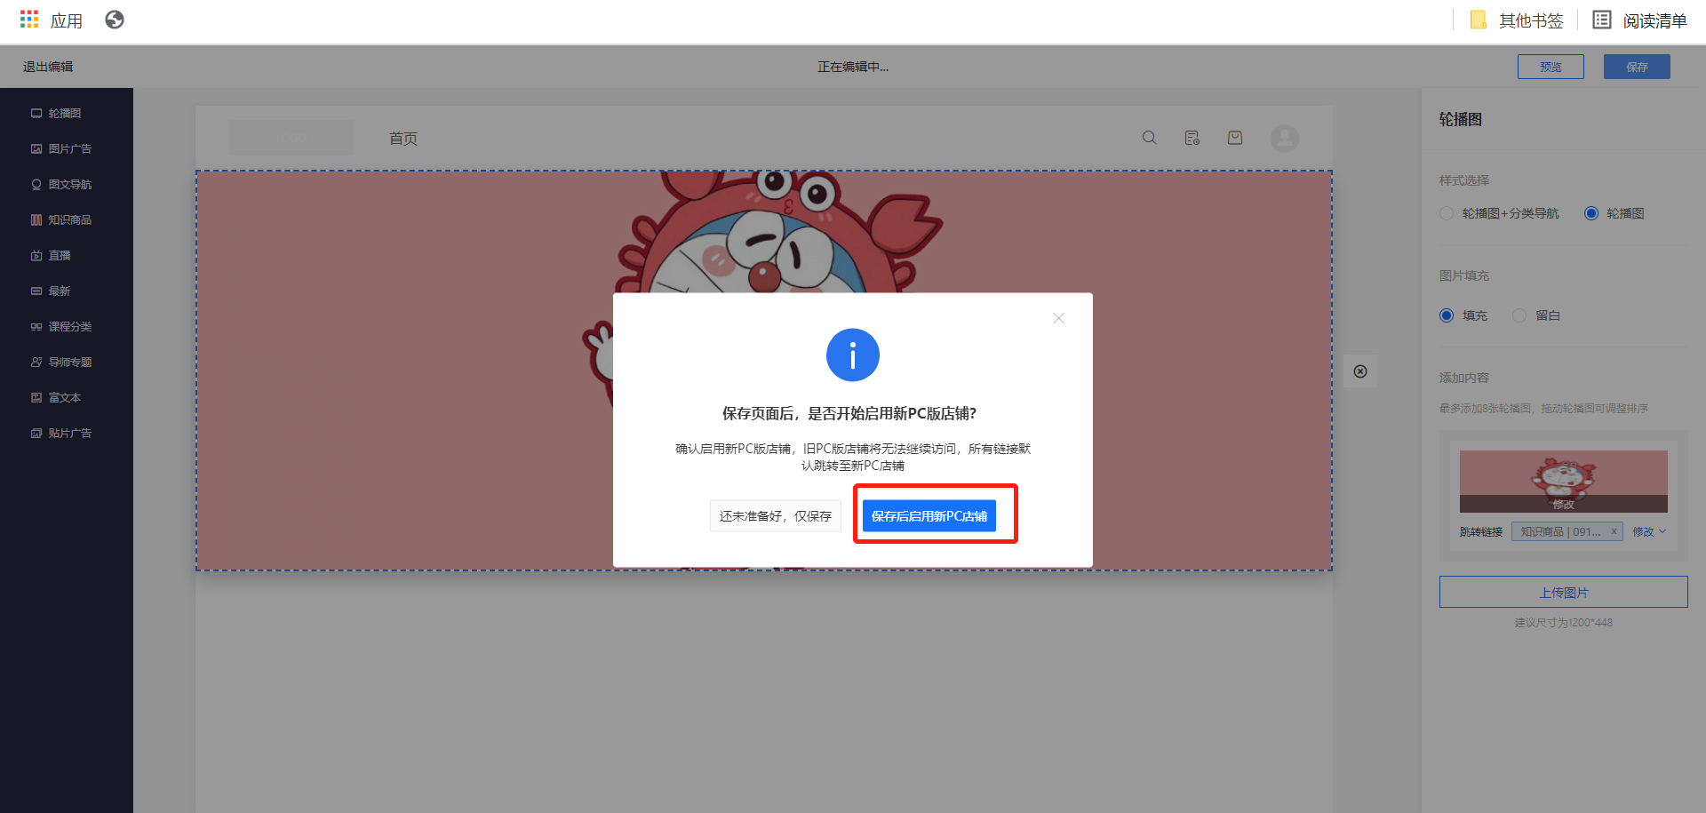Click the 预览 preview button
Image resolution: width=1706 pixels, height=813 pixels.
1551,67
